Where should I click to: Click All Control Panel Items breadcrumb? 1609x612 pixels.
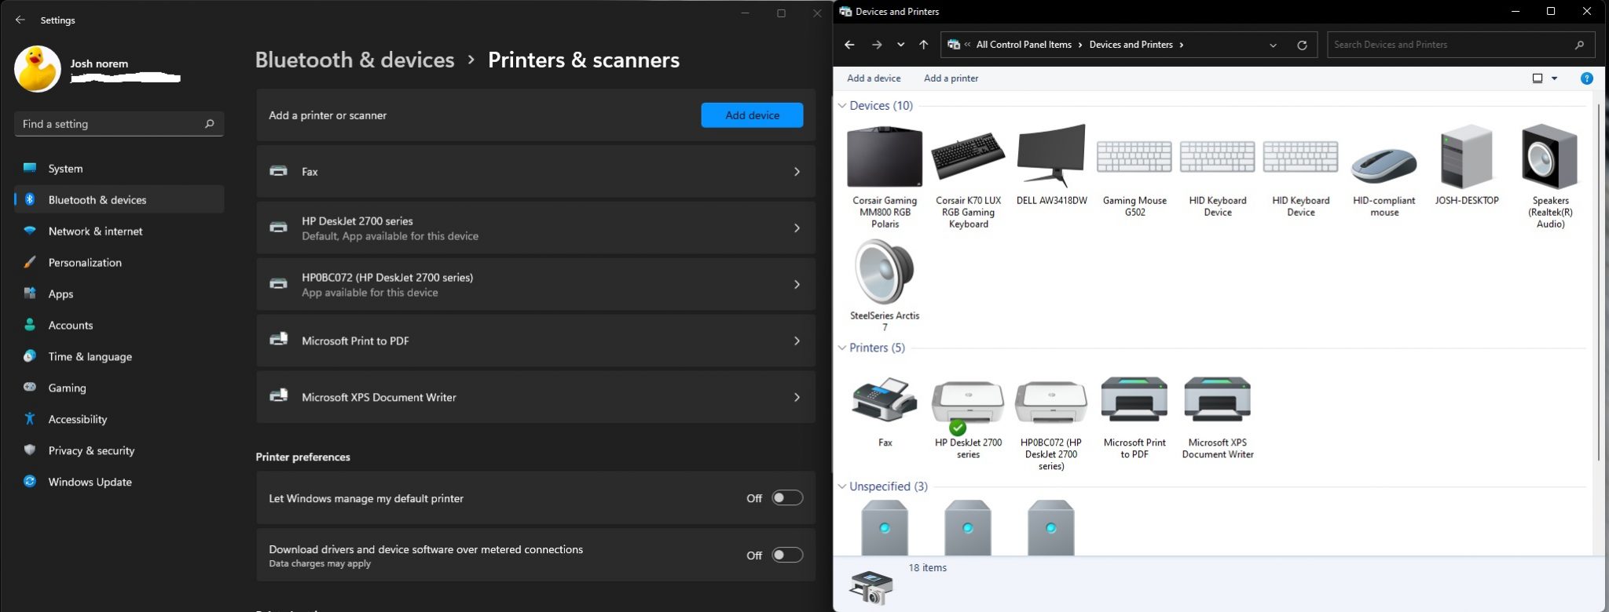click(1024, 45)
